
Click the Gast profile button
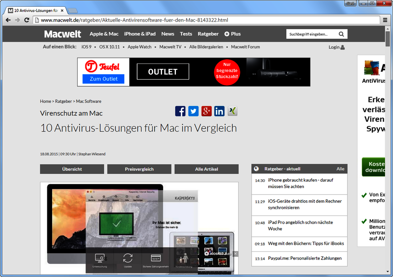tap(350, 3)
